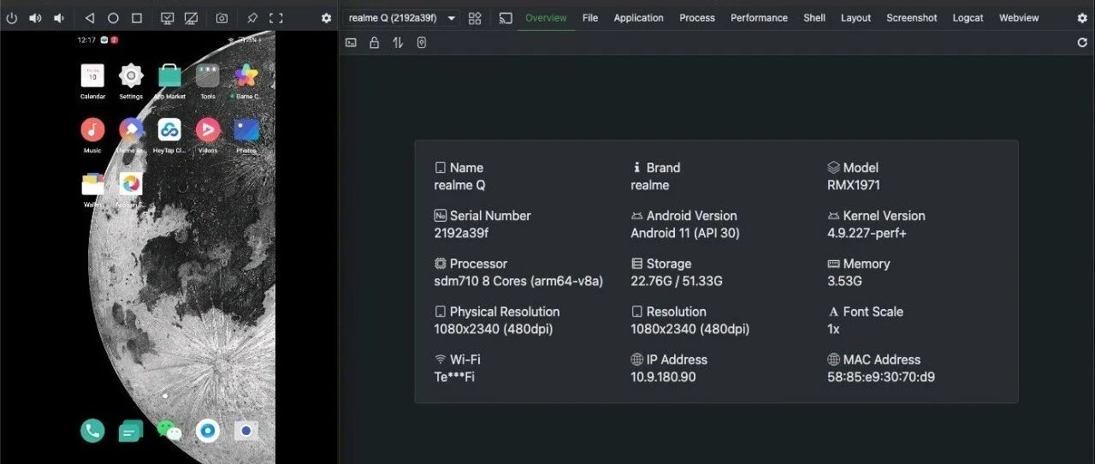Open the Shell tab
This screenshot has width=1095, height=464.
click(x=814, y=18)
